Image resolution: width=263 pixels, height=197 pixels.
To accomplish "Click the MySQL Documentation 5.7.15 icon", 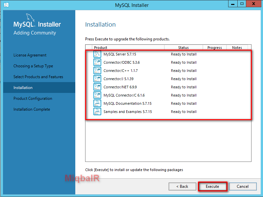I will (x=97, y=103).
